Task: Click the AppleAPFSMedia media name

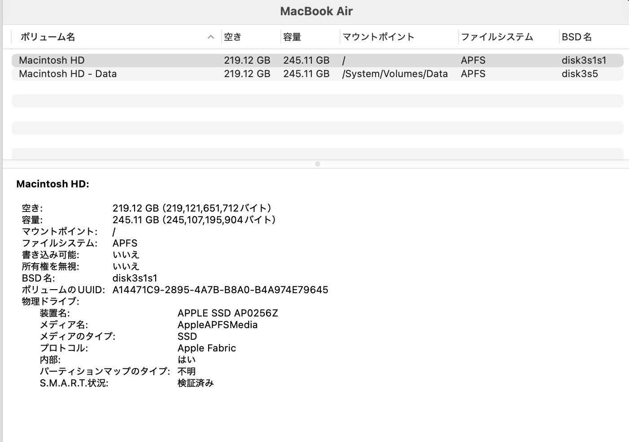Action: point(218,325)
